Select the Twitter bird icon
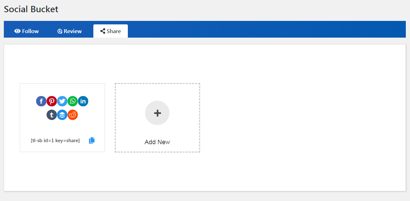The width and height of the screenshot is (410, 201). point(62,101)
